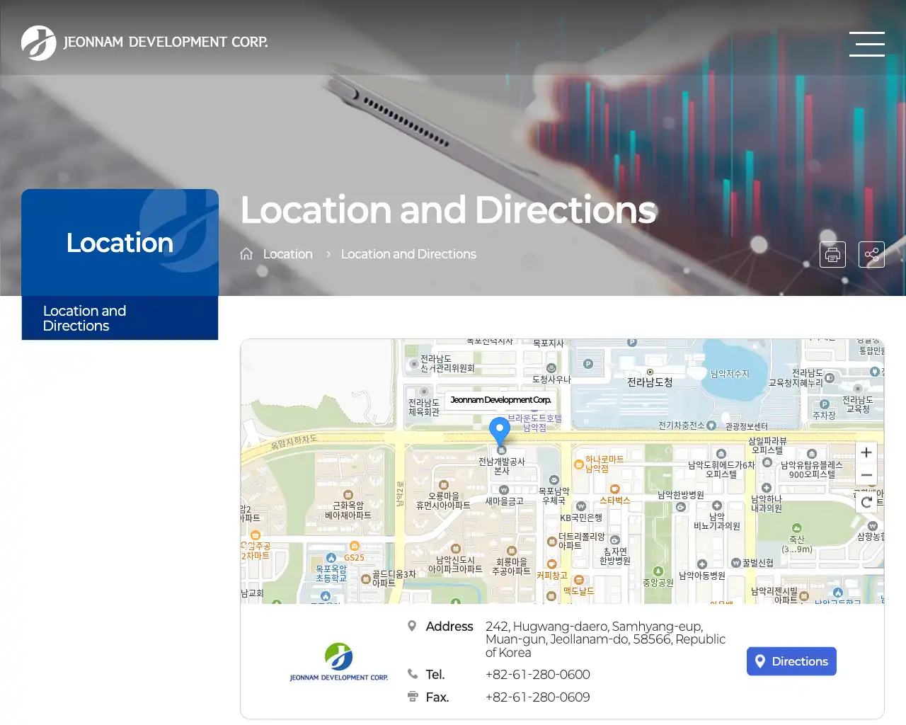This screenshot has width=906, height=725.
Task: Click the 목포남악 우체국 post office marker
Action: coord(554,480)
